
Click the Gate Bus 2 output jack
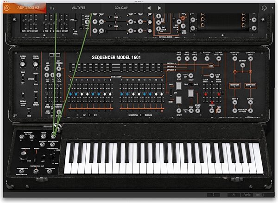(x=187, y=58)
